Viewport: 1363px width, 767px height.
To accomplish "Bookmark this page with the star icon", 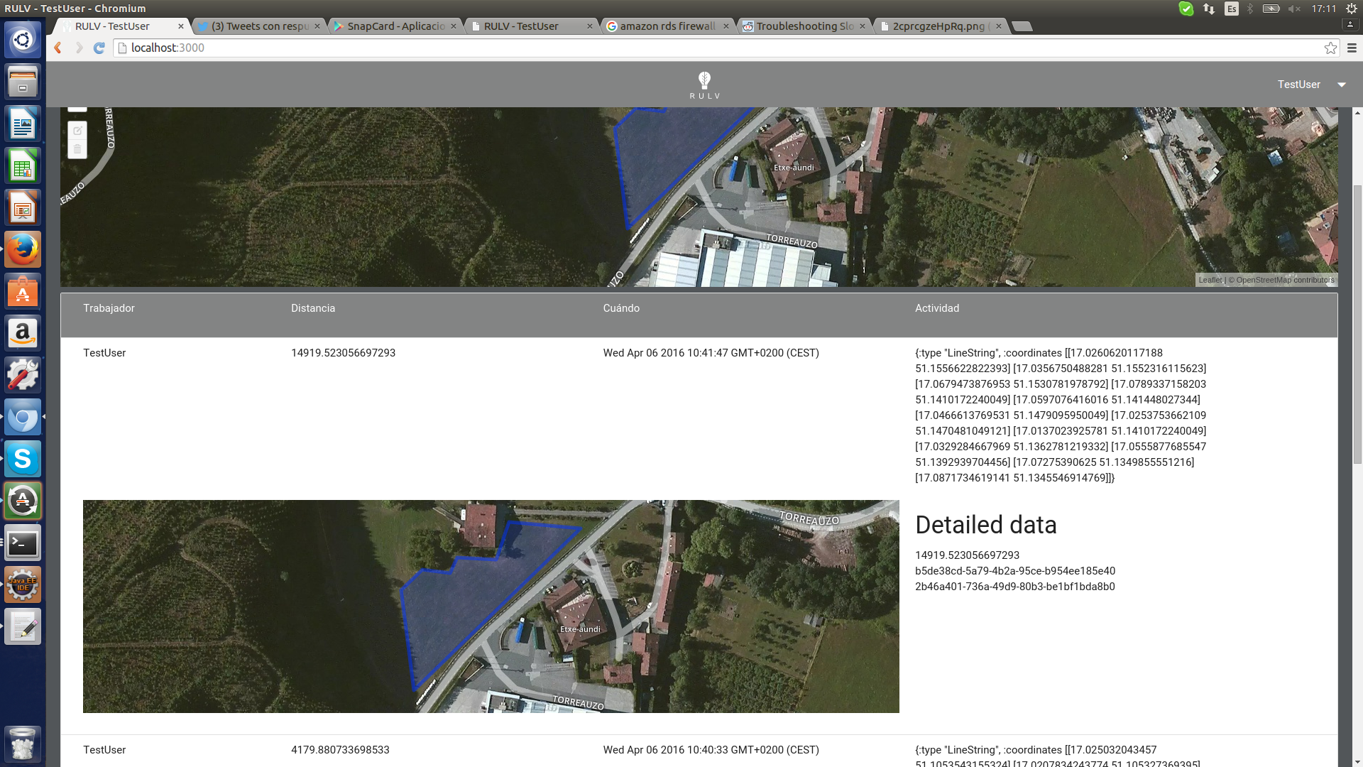I will [1330, 48].
